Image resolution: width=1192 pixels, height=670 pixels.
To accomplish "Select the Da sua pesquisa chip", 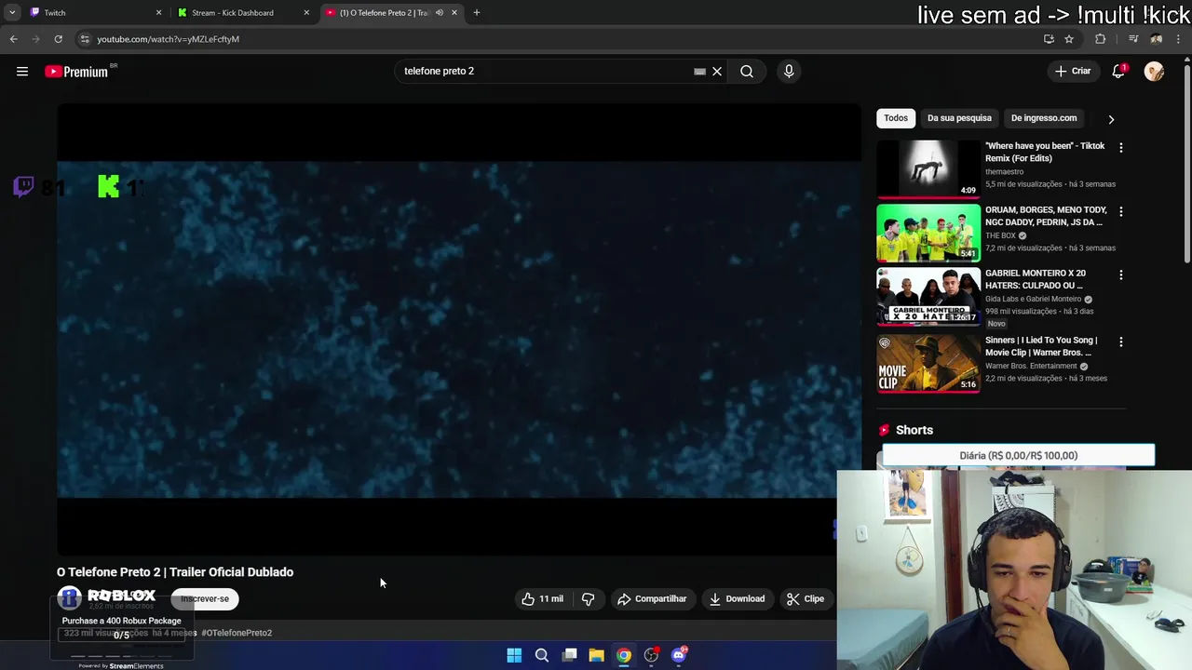I will (959, 118).
